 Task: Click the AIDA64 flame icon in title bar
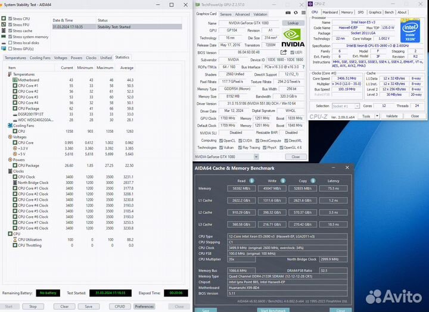[2, 5]
